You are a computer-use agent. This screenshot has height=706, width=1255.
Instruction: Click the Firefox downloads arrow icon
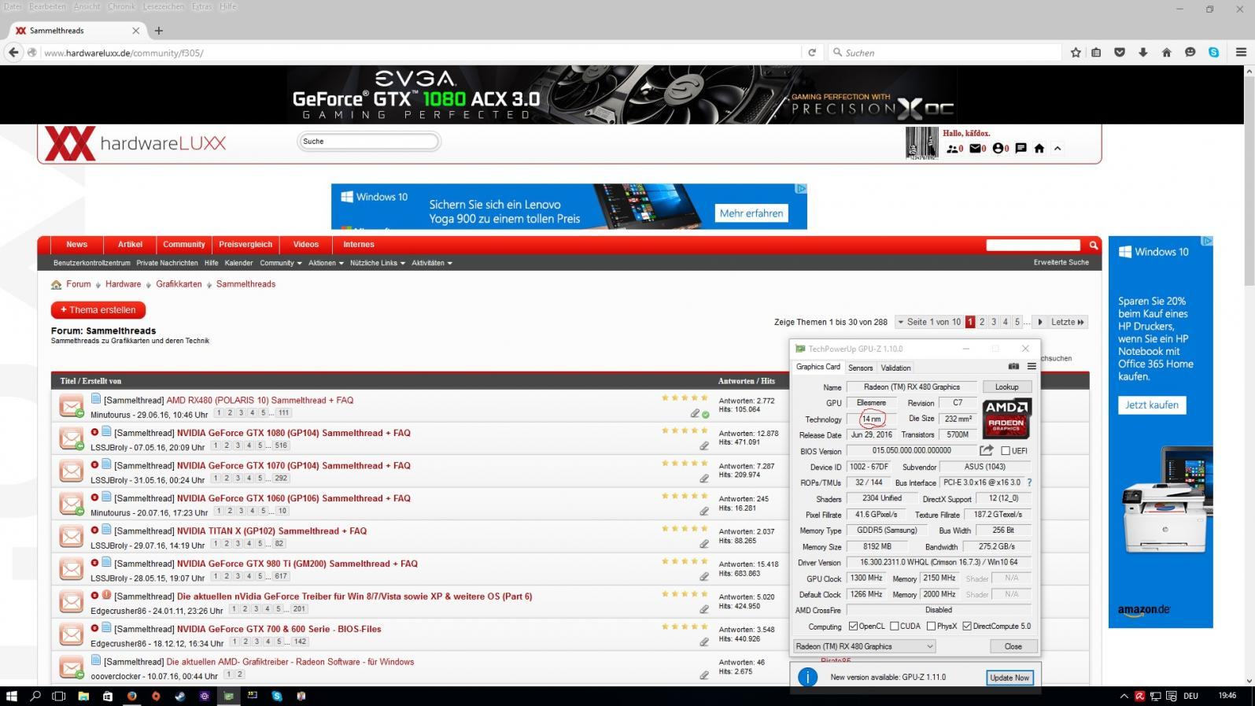pos(1143,53)
